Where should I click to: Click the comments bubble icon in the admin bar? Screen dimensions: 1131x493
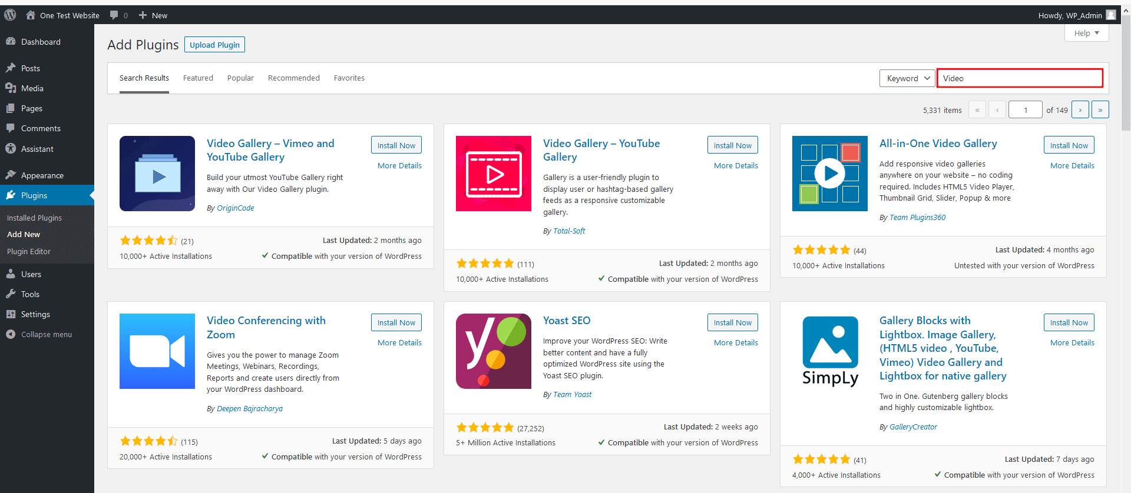(x=114, y=15)
